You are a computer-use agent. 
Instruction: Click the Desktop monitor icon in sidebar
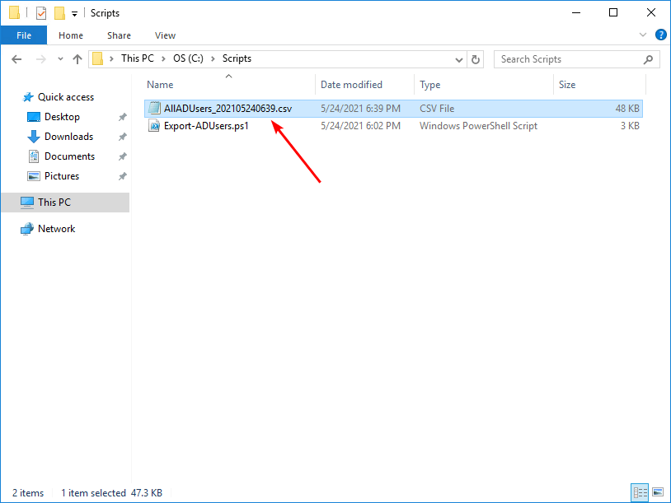click(x=33, y=117)
